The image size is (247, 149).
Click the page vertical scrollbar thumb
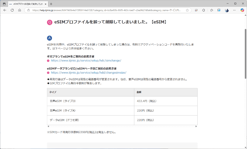pyautogui.click(x=245, y=54)
